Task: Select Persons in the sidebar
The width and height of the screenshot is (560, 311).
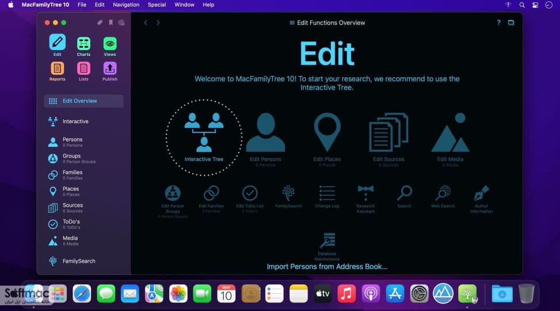Action: click(84, 142)
